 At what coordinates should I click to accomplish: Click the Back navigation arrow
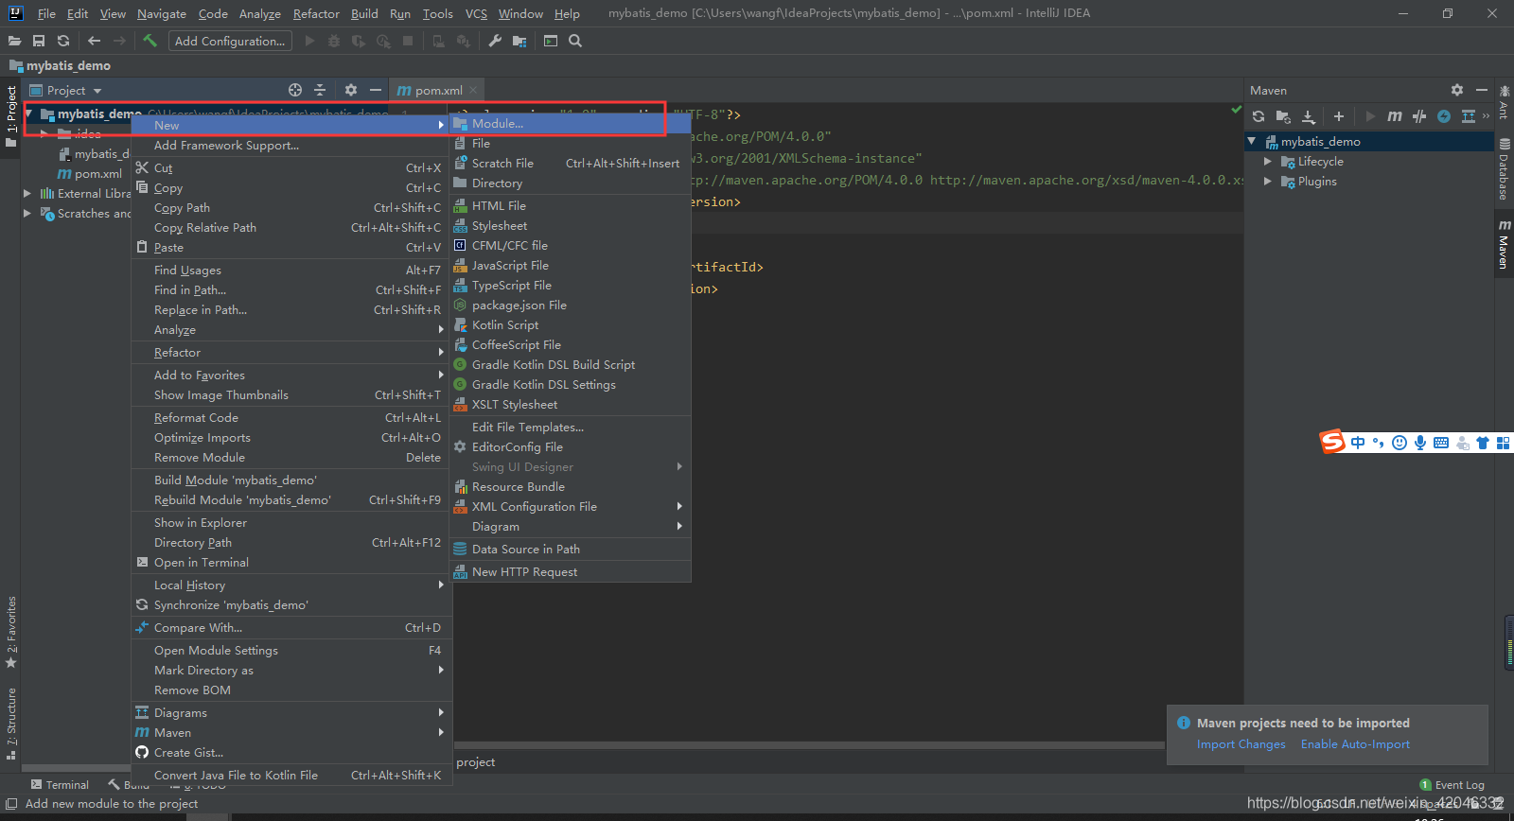click(x=94, y=41)
